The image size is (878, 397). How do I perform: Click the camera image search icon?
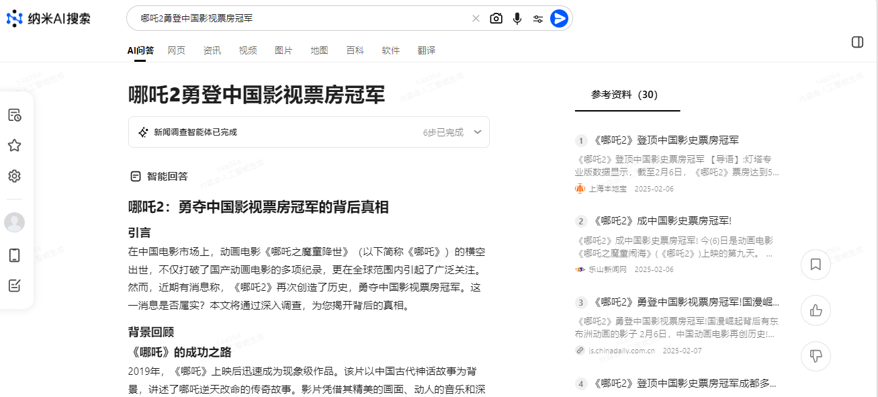pyautogui.click(x=496, y=19)
